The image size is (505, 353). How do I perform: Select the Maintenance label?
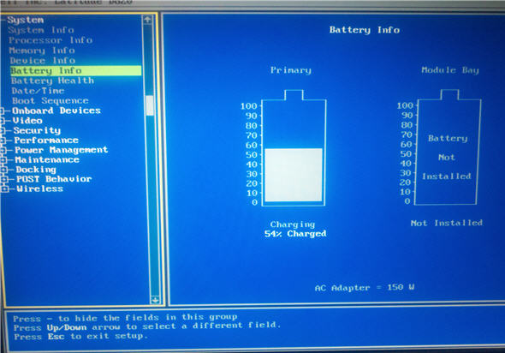47,159
